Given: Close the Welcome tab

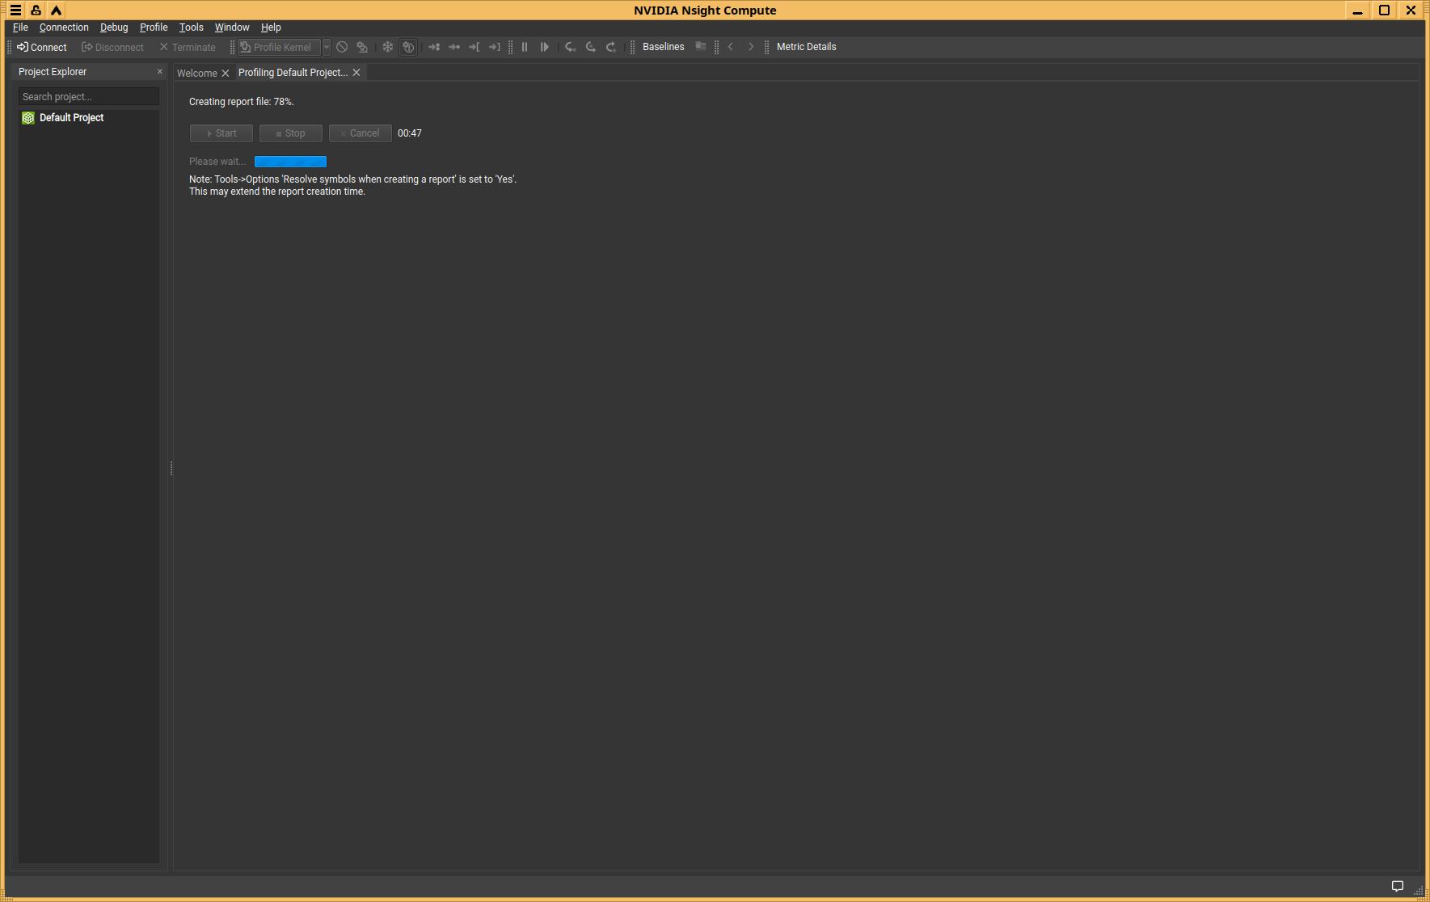Looking at the screenshot, I should (x=226, y=73).
